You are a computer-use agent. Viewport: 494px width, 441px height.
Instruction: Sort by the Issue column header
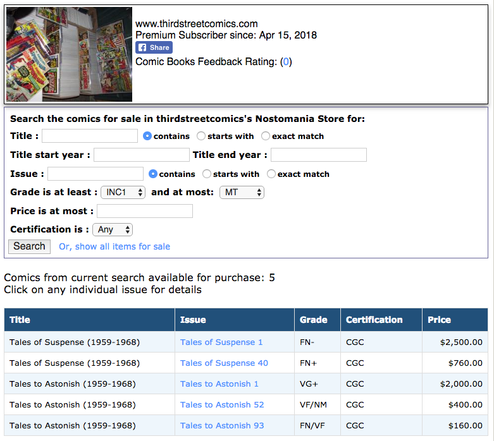pyautogui.click(x=235, y=320)
